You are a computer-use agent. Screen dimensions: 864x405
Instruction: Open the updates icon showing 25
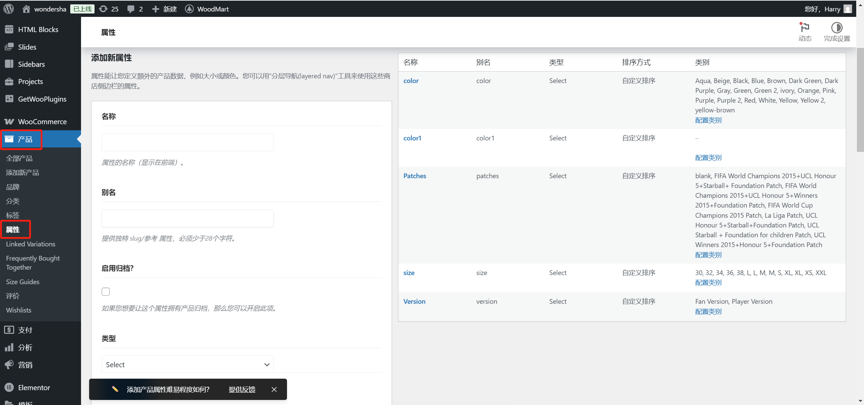103,9
